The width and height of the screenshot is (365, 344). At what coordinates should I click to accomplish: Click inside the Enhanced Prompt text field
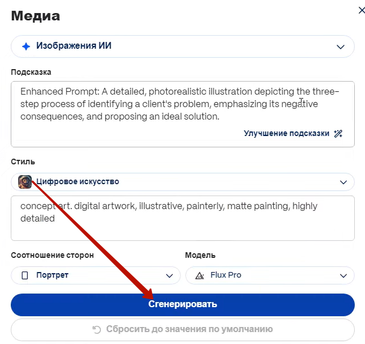[x=182, y=114]
